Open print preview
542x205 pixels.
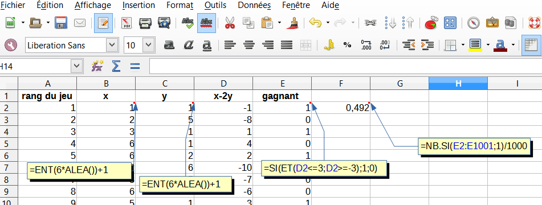(x=164, y=23)
